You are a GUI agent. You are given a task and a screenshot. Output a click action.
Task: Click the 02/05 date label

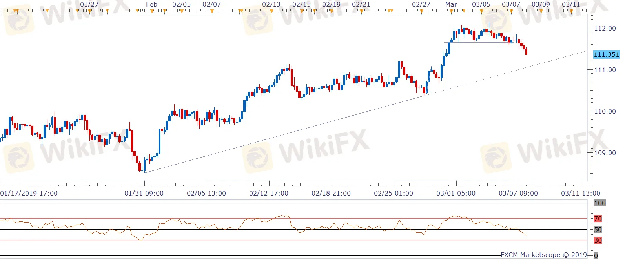click(x=182, y=4)
